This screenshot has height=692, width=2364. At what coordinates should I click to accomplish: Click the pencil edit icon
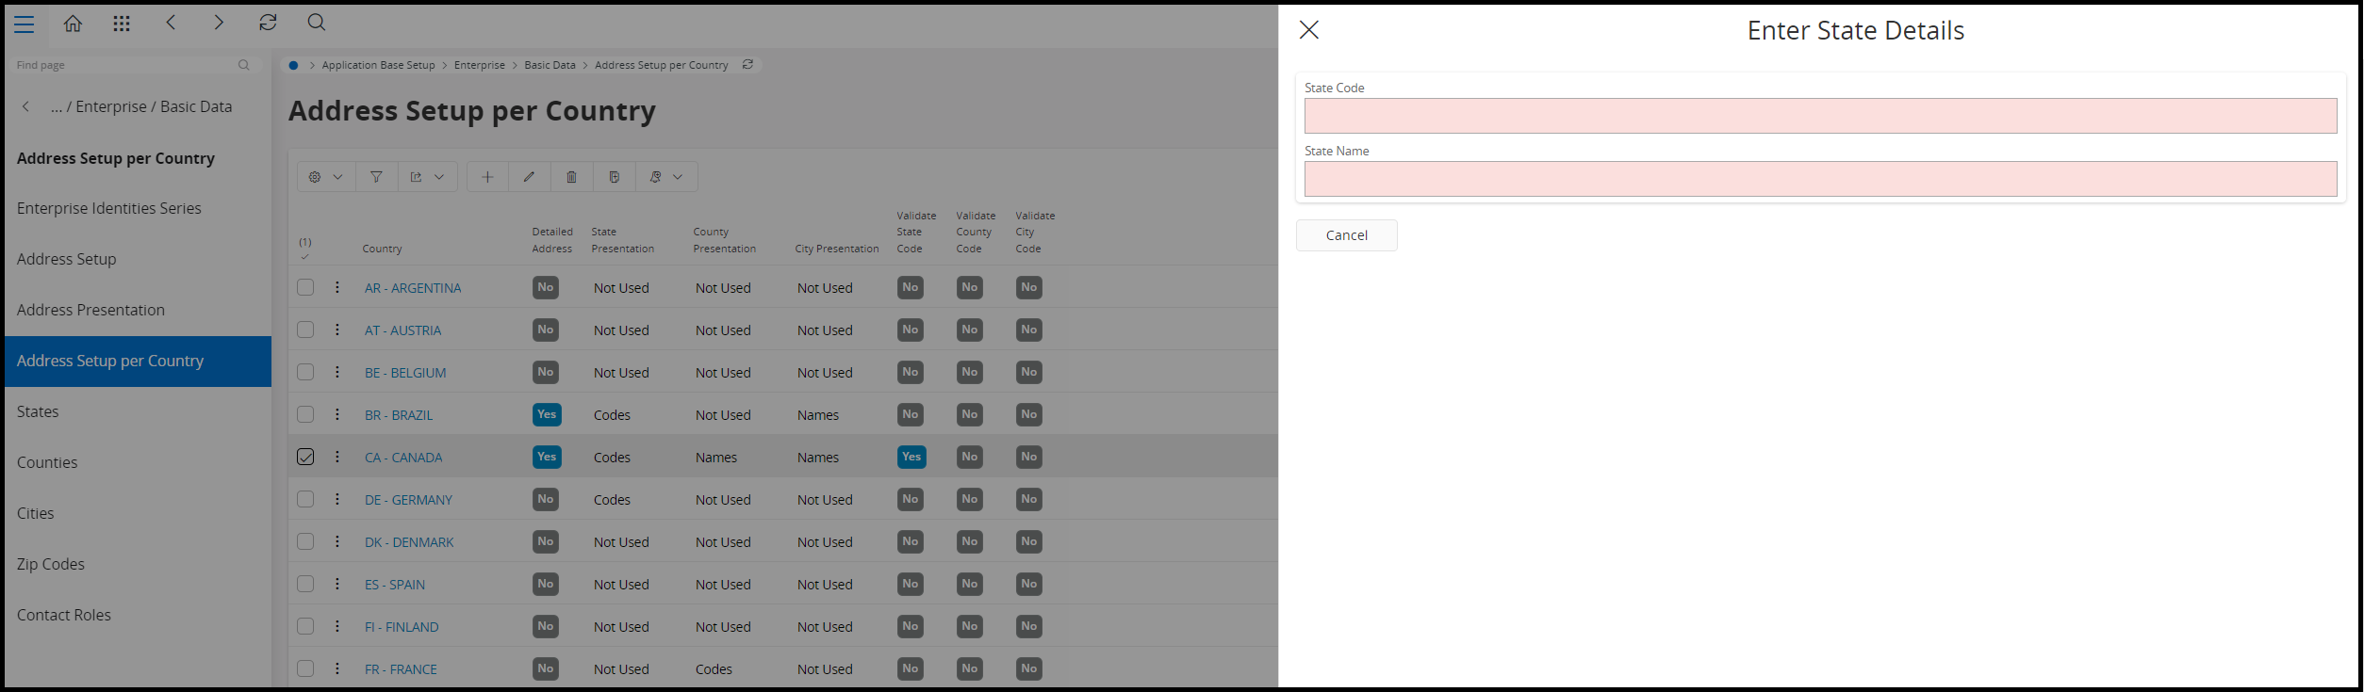[530, 177]
